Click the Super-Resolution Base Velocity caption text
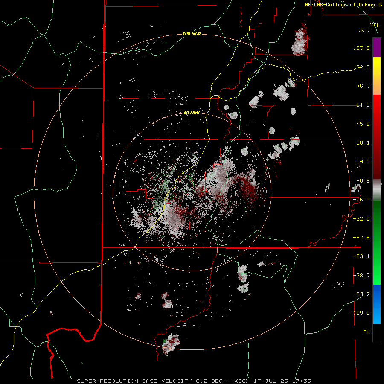The height and width of the screenshot is (384, 384). [194, 381]
